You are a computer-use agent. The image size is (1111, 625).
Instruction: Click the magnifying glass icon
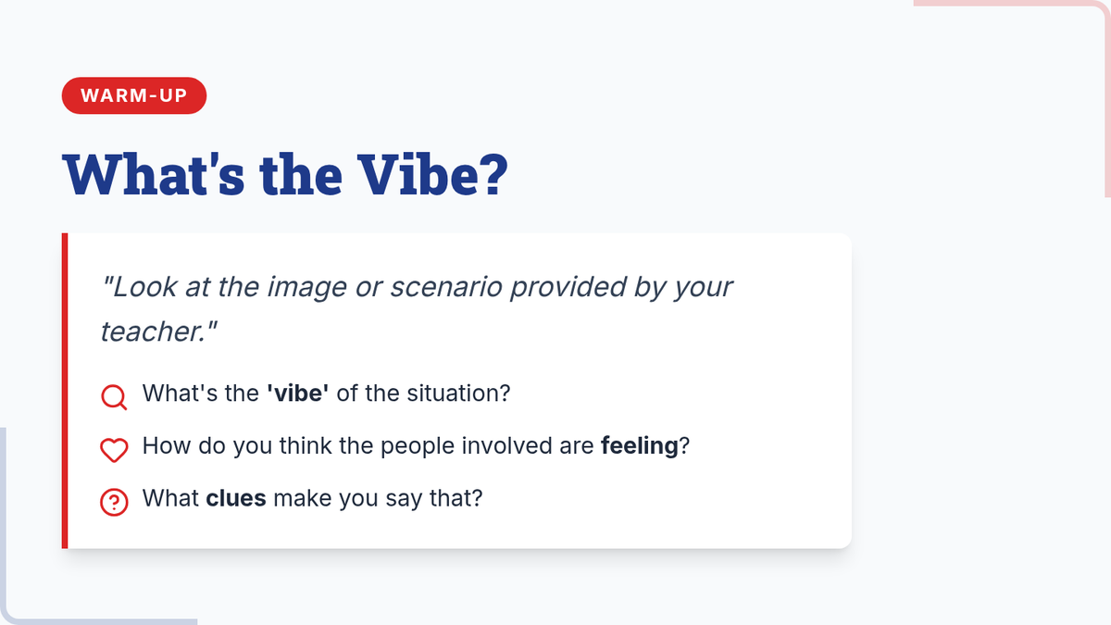point(114,397)
